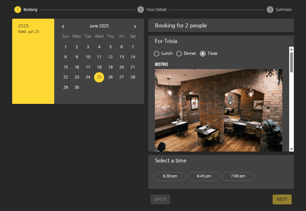Select June 29 on the calendar

tap(66, 88)
